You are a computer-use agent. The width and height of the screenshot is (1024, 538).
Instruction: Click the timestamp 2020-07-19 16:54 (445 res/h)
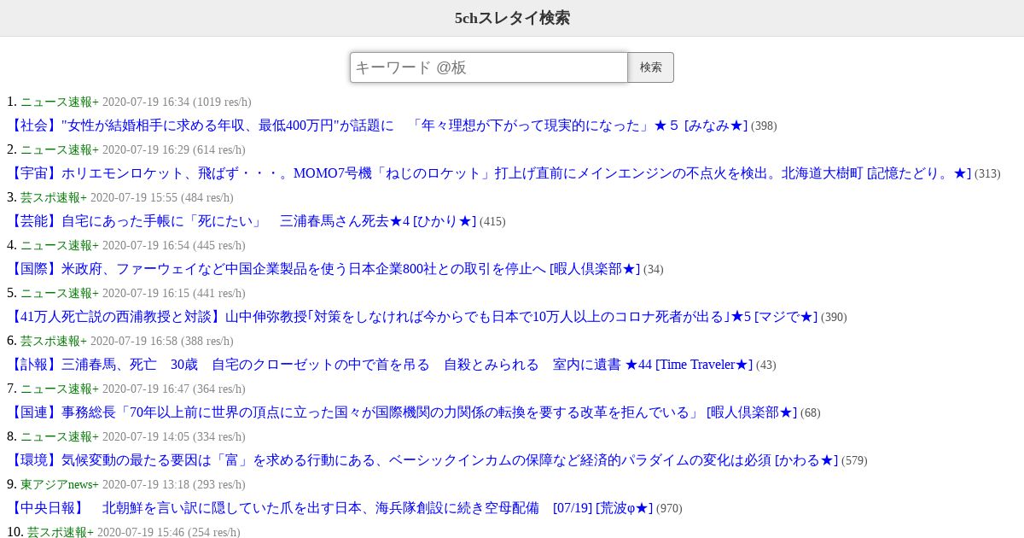174,245
